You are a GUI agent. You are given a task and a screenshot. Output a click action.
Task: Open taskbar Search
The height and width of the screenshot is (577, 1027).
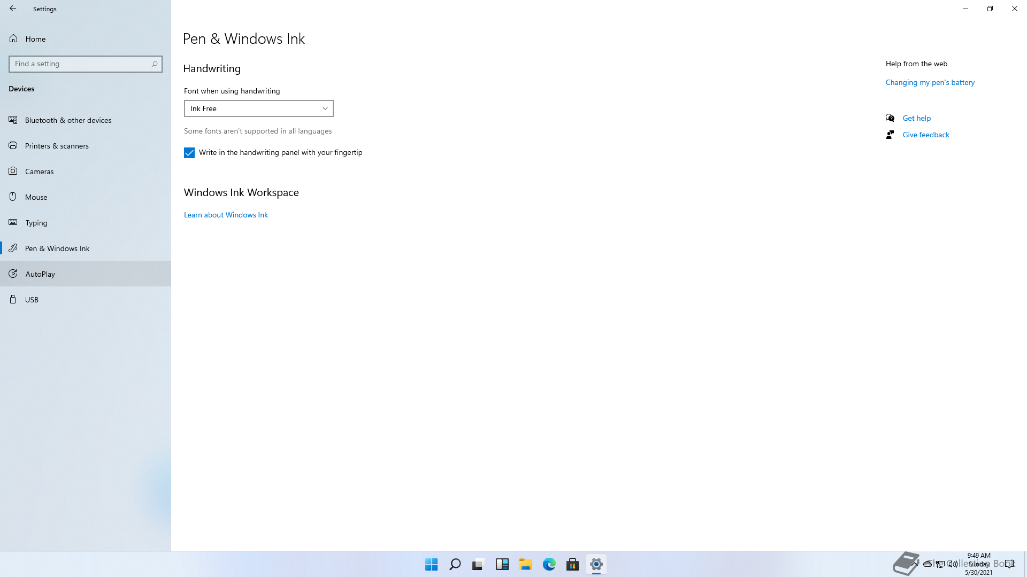455,564
